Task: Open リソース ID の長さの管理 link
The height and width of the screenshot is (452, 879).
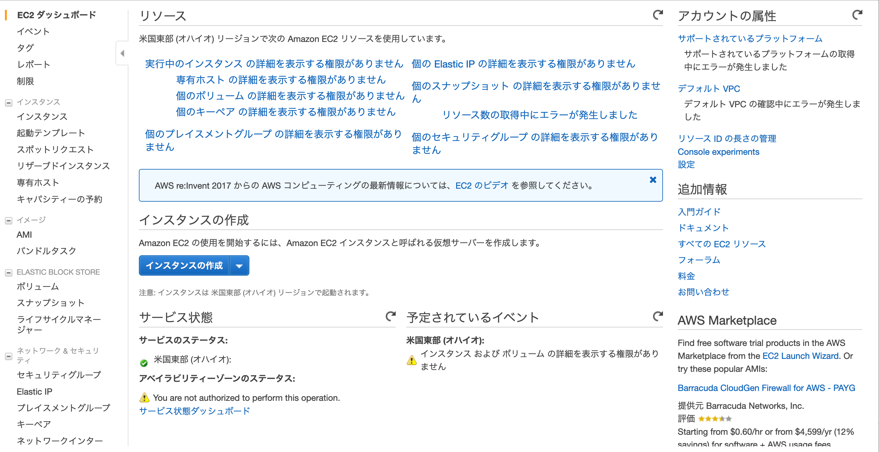Action: click(x=727, y=138)
